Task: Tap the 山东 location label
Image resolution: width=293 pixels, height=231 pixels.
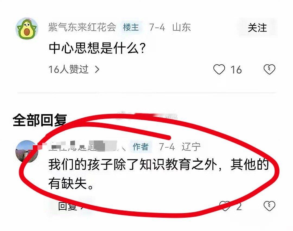Action: click(x=181, y=27)
